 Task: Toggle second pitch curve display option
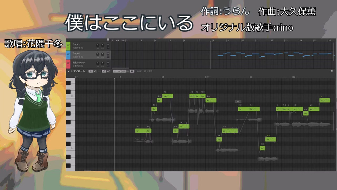tap(119, 71)
